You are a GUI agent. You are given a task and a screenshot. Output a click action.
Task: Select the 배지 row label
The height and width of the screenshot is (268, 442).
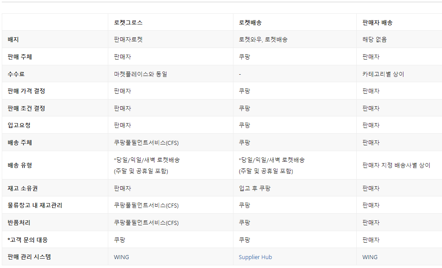(x=13, y=40)
